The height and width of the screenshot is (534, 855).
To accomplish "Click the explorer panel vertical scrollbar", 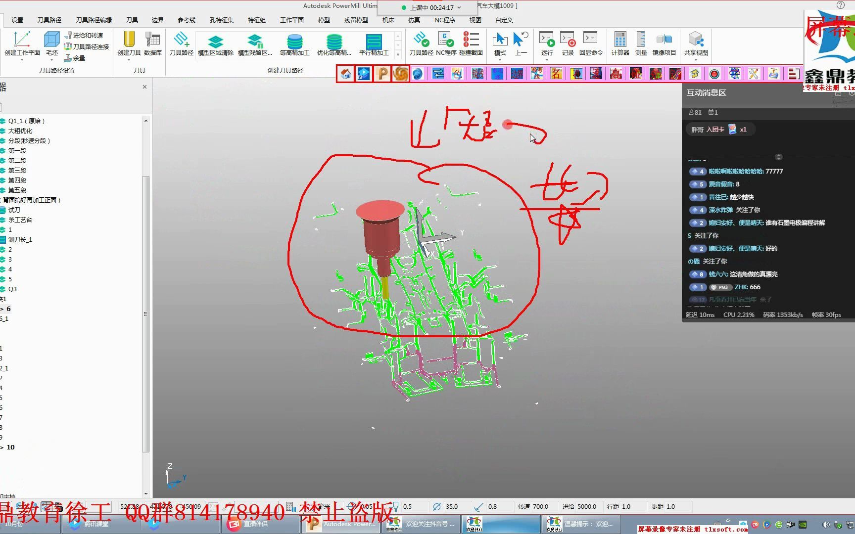I will tap(145, 314).
